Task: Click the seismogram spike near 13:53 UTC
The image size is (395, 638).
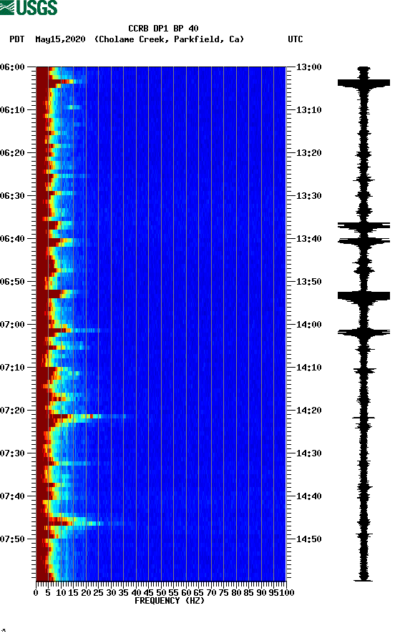Action: coord(364,296)
